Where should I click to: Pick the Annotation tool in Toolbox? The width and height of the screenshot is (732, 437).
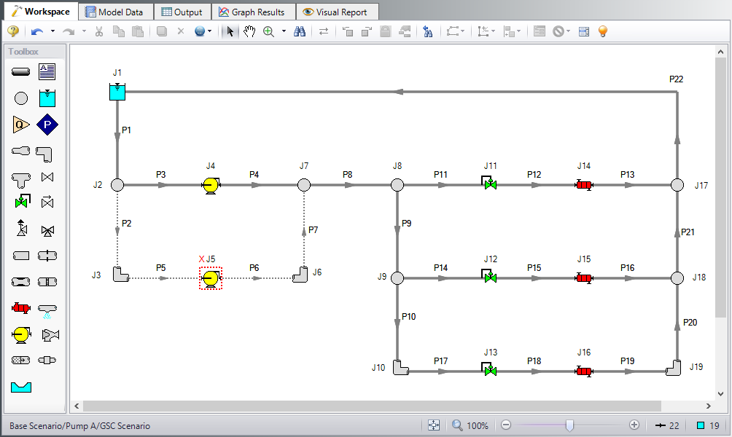[x=47, y=71]
